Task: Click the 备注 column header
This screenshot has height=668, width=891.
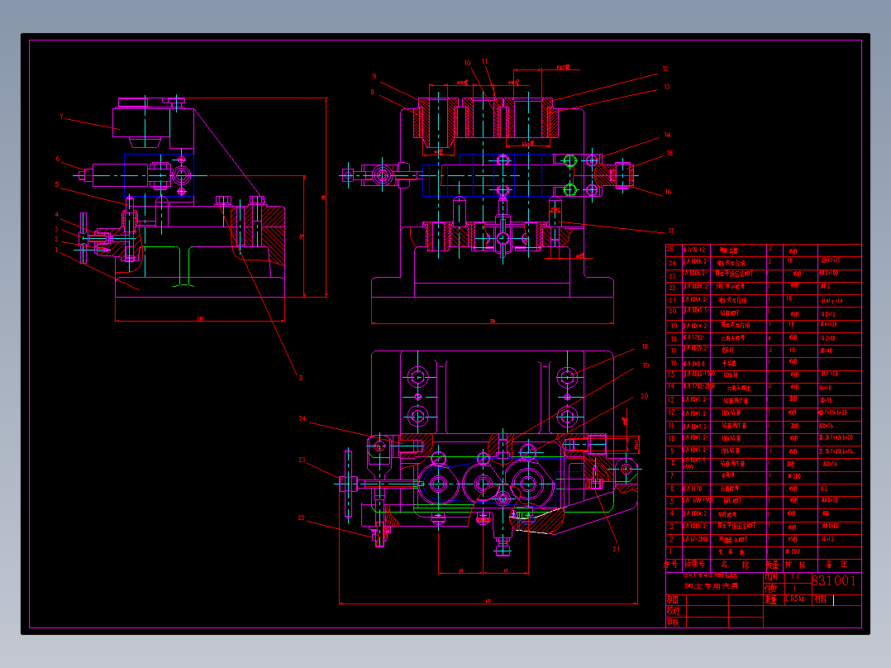Action: 836,565
